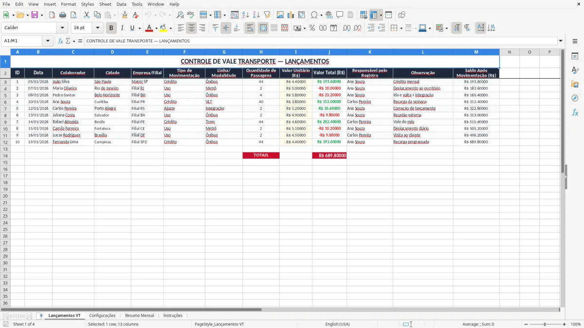Toggle Center Horizontally alignment
Screen dimensions: 584x328
(x=192, y=28)
